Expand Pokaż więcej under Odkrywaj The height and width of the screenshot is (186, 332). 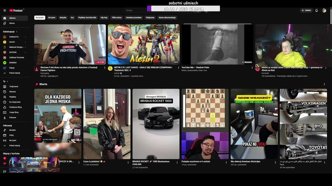(x=15, y=145)
